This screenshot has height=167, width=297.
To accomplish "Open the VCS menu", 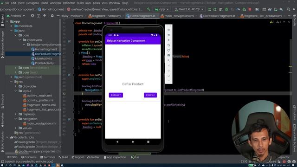I will coord(104,3).
